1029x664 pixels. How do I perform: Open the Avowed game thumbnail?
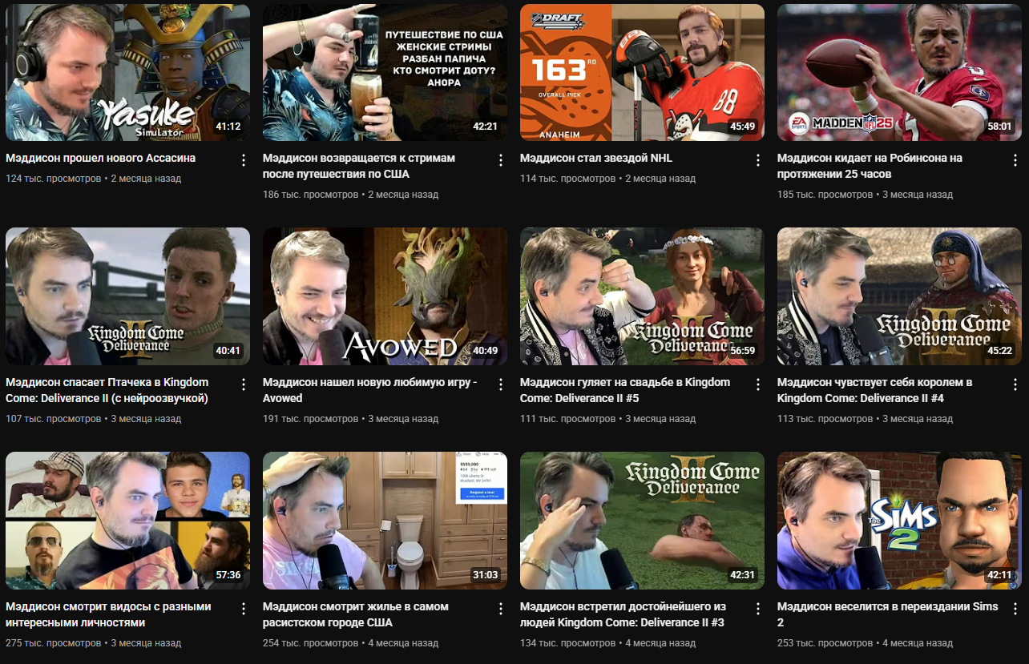(385, 296)
